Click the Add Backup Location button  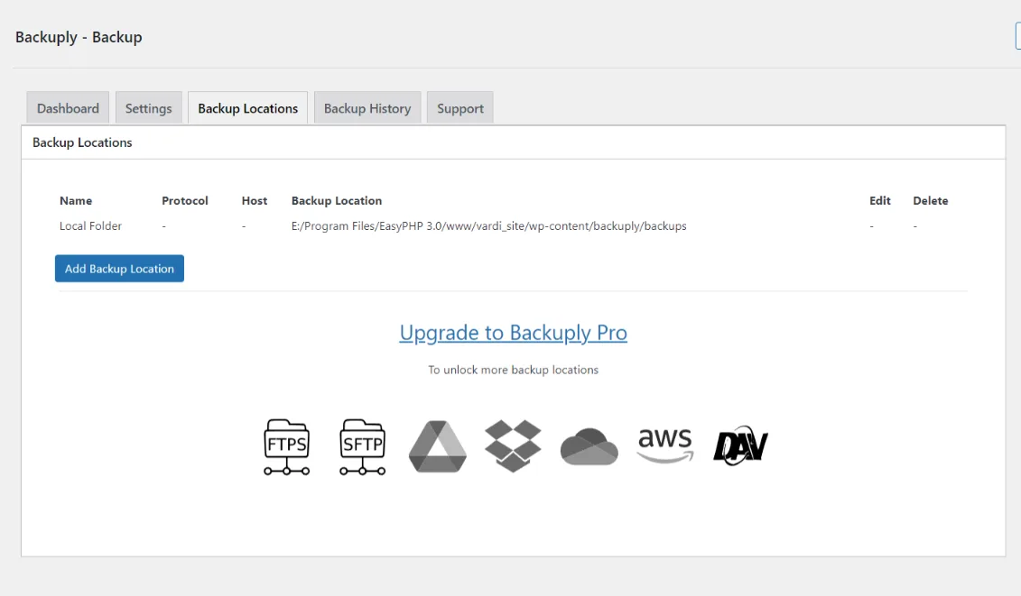[x=119, y=269]
